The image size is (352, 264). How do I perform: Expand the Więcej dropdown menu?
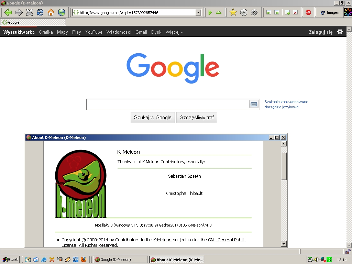pyautogui.click(x=174, y=32)
